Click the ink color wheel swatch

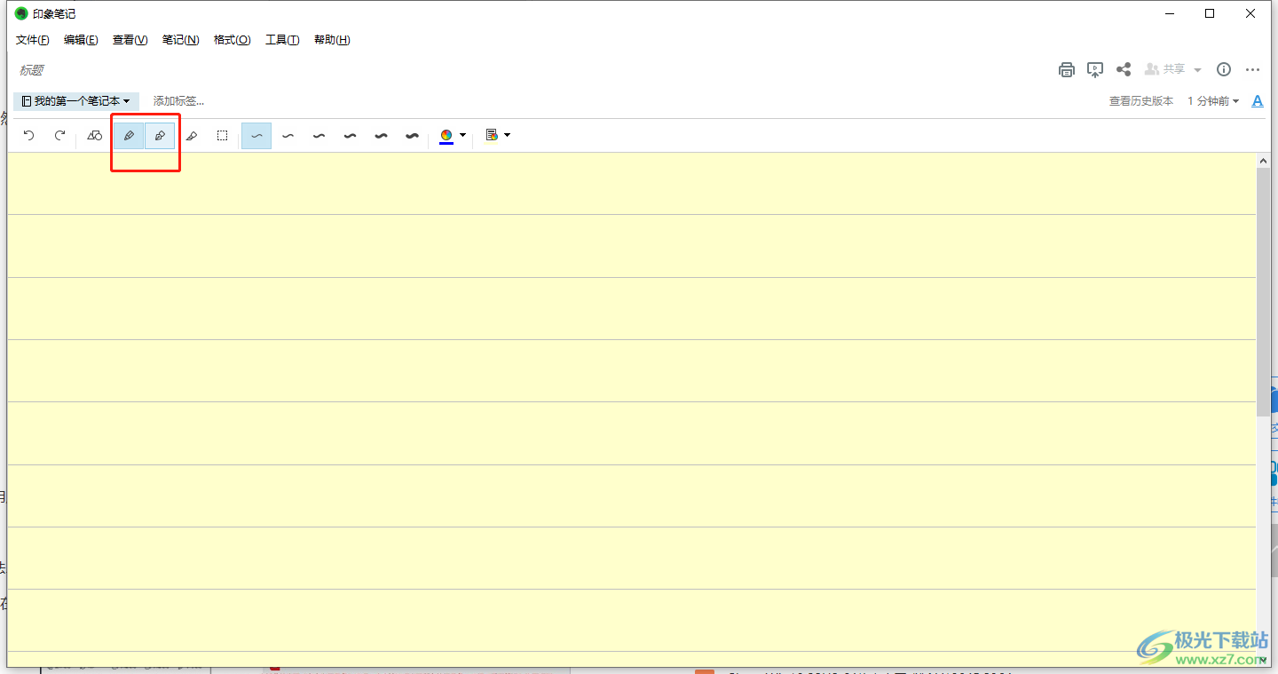(446, 136)
